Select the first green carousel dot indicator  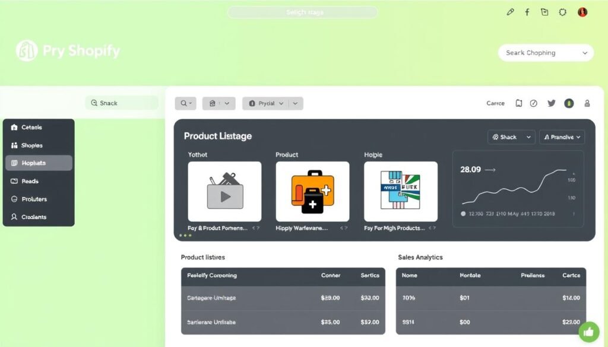(181, 235)
